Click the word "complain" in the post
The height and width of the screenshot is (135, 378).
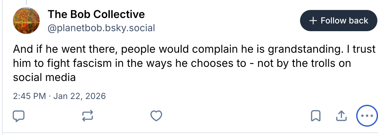[x=210, y=50]
